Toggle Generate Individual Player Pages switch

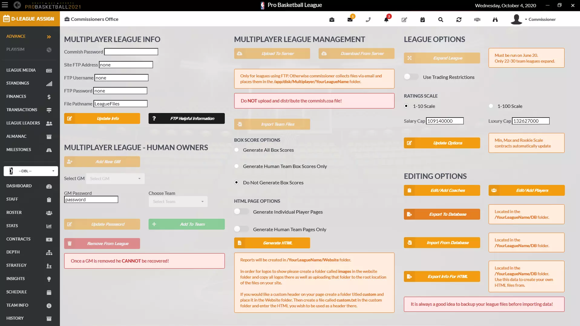point(241,212)
